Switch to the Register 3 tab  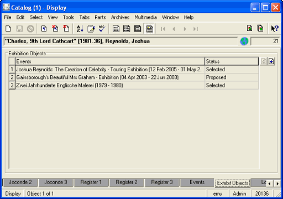click(x=162, y=182)
